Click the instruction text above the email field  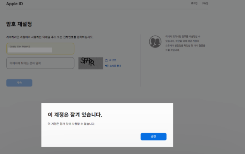(50, 37)
